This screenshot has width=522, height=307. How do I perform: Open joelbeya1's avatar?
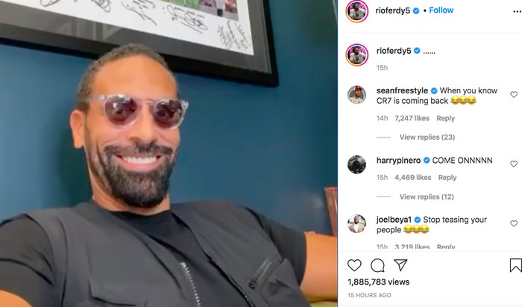coord(357,223)
